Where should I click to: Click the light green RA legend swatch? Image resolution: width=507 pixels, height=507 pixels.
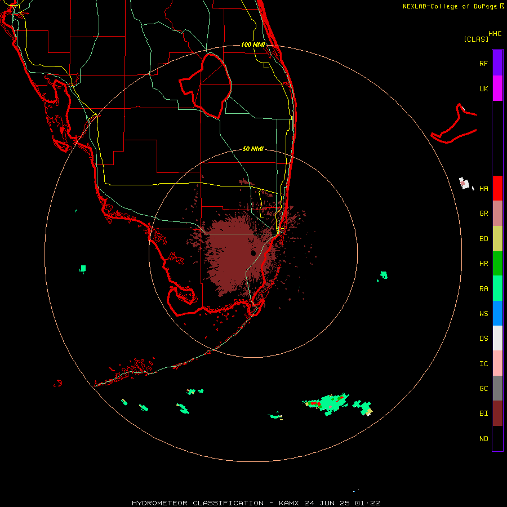pyautogui.click(x=497, y=288)
